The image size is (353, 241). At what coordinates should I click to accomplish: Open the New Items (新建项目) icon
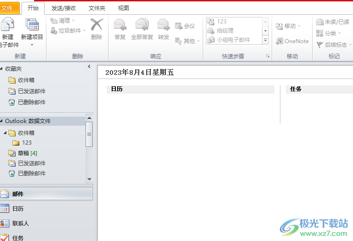(32, 24)
